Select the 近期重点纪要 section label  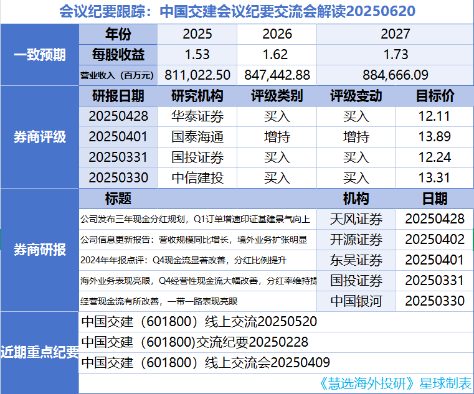click(40, 352)
